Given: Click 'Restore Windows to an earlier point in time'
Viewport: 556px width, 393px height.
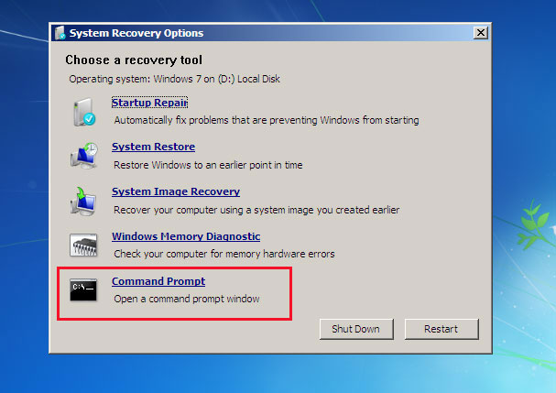Looking at the screenshot, I should click(208, 165).
